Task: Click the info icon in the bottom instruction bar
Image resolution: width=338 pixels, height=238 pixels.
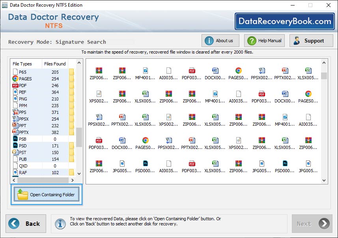Action: (60, 223)
